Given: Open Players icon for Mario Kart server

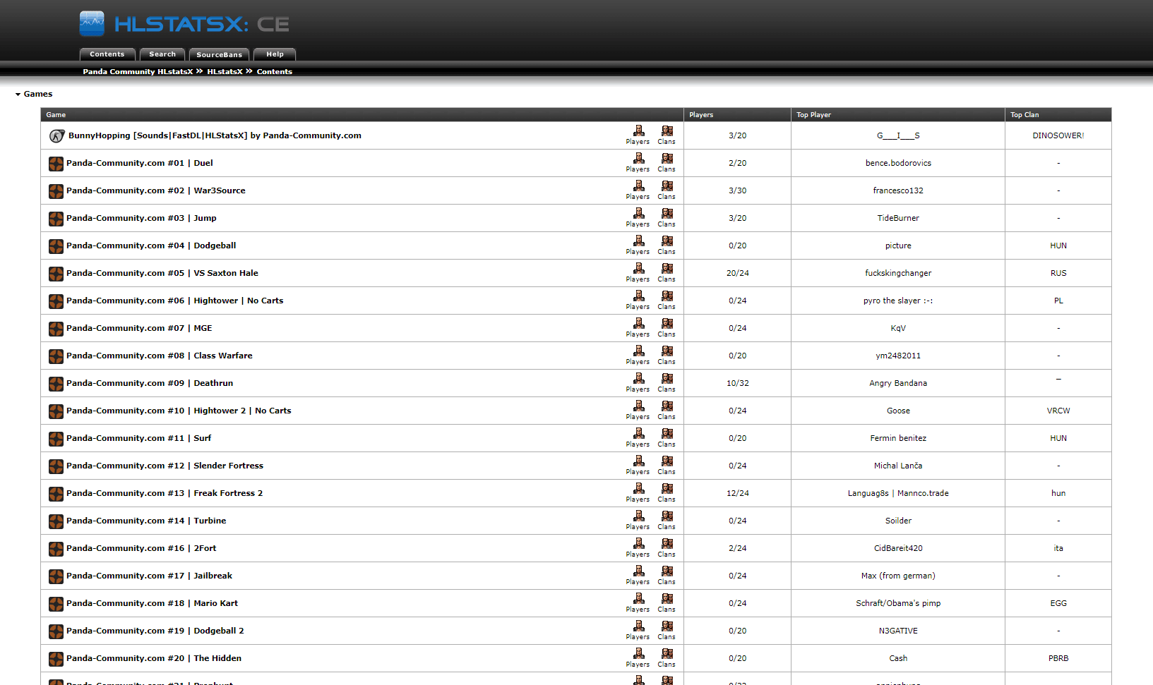Looking at the screenshot, I should [x=638, y=602].
